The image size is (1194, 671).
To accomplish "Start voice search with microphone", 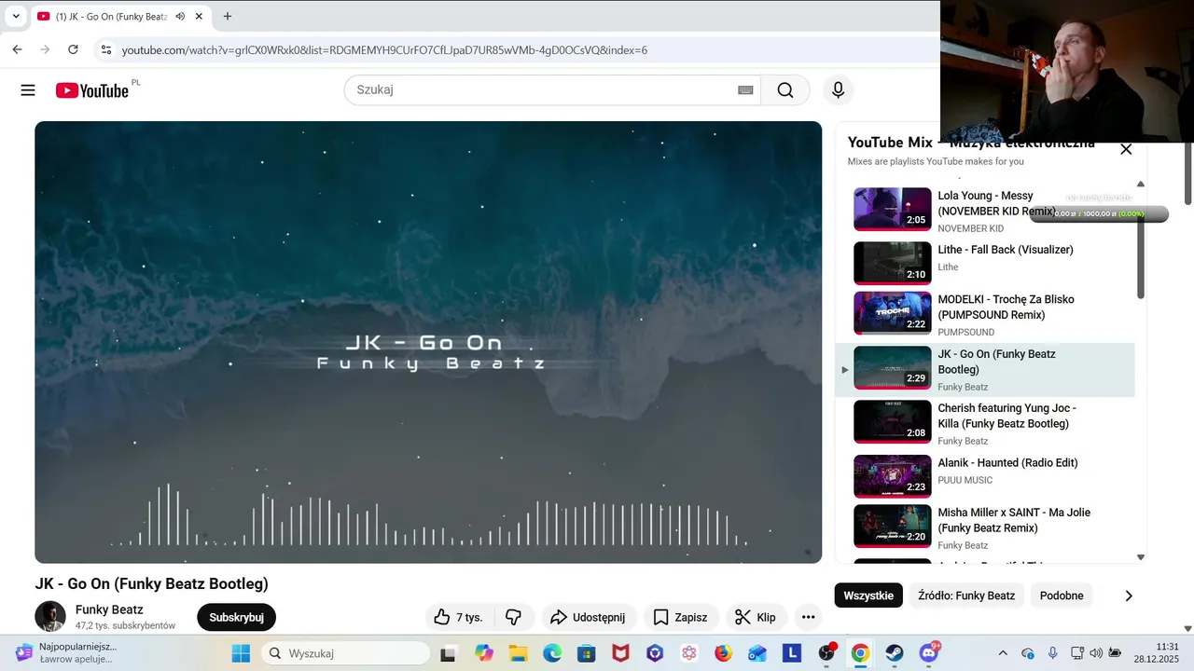I will pos(838,90).
